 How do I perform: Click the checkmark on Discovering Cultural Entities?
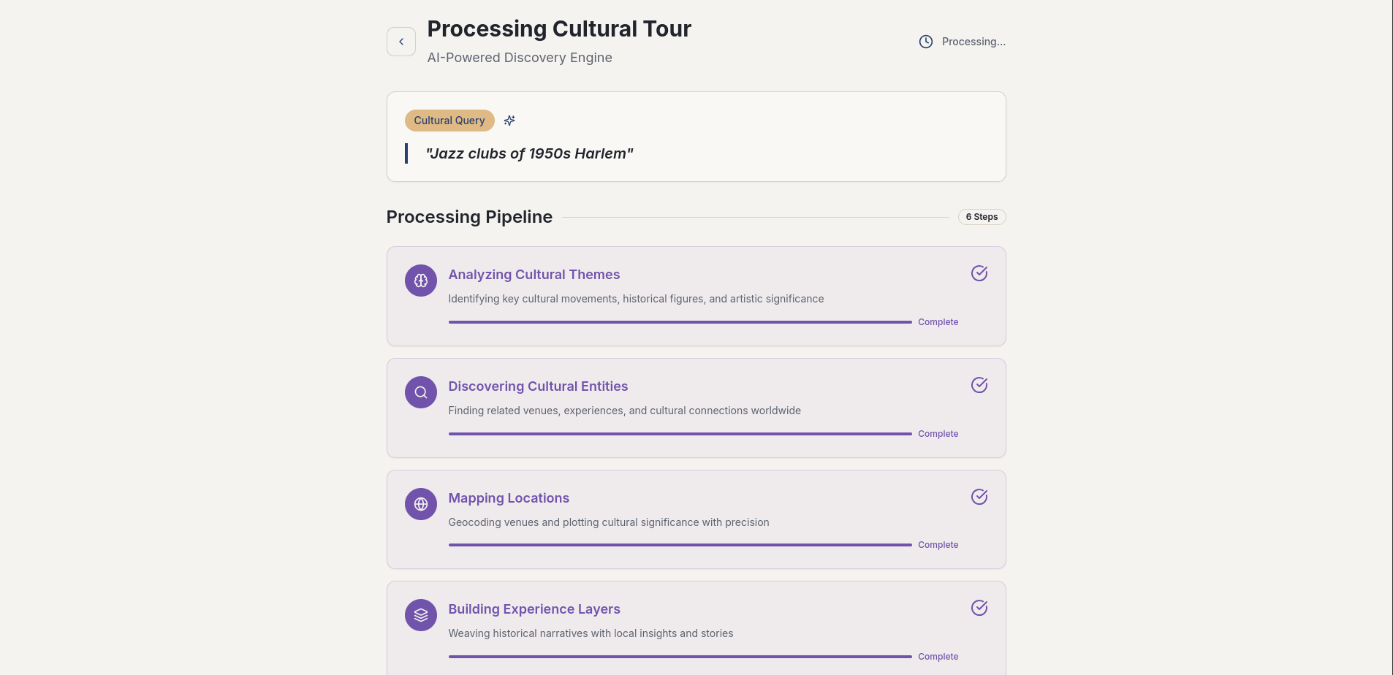[979, 385]
